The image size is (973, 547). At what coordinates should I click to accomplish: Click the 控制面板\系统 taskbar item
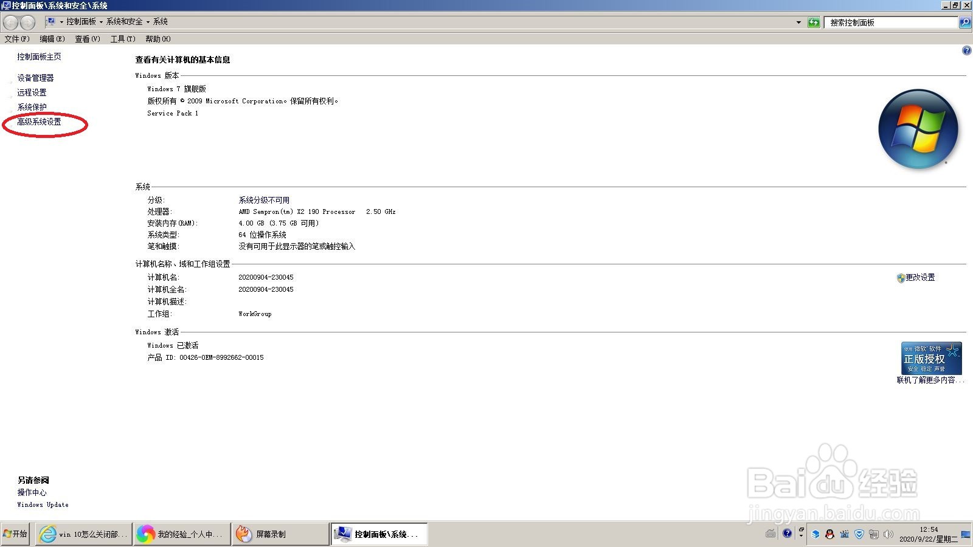click(379, 534)
